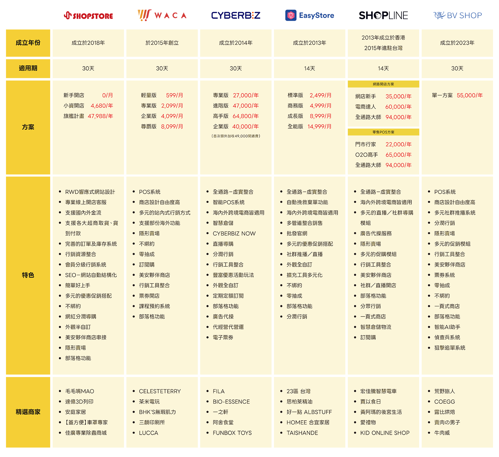Click BV SHOP 單一方案 55,000/年 price
499x457 pixels.
(x=470, y=95)
